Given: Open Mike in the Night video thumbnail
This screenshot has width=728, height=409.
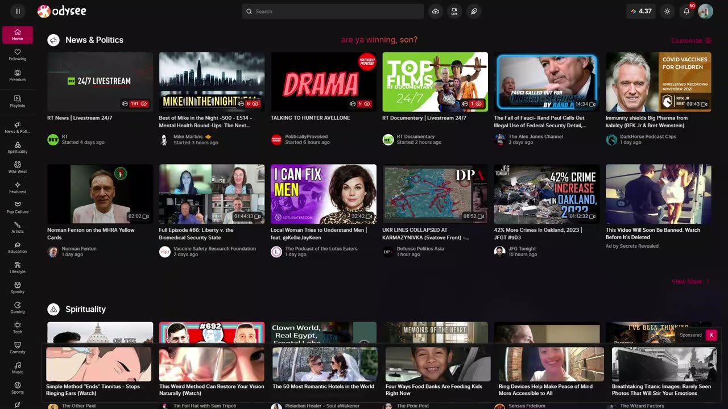Looking at the screenshot, I should click(212, 82).
